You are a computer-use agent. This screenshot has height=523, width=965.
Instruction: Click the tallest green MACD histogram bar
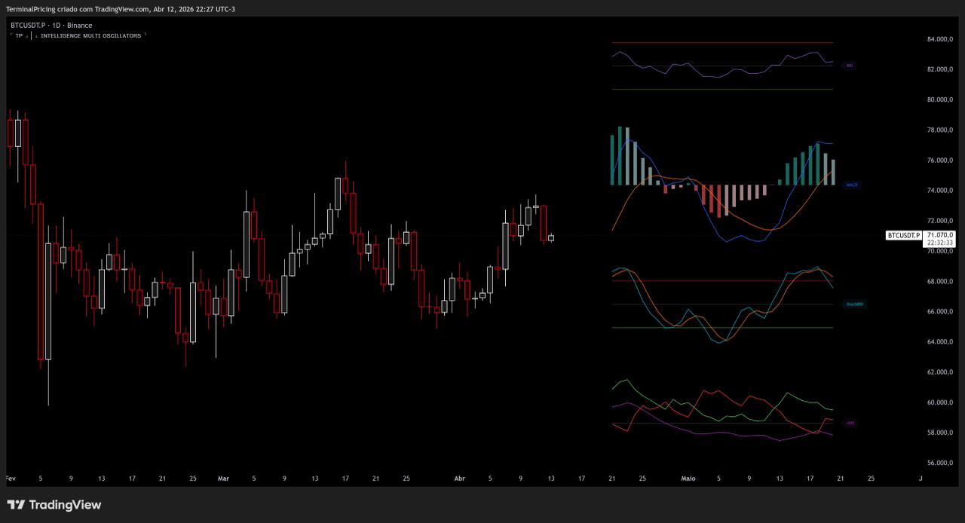click(x=620, y=156)
